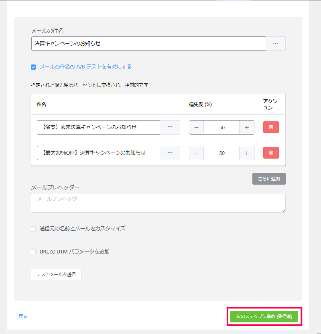Click the メールの件名の A/B テストを有効にする label
This screenshot has height=334, width=321.
[x=86, y=66]
